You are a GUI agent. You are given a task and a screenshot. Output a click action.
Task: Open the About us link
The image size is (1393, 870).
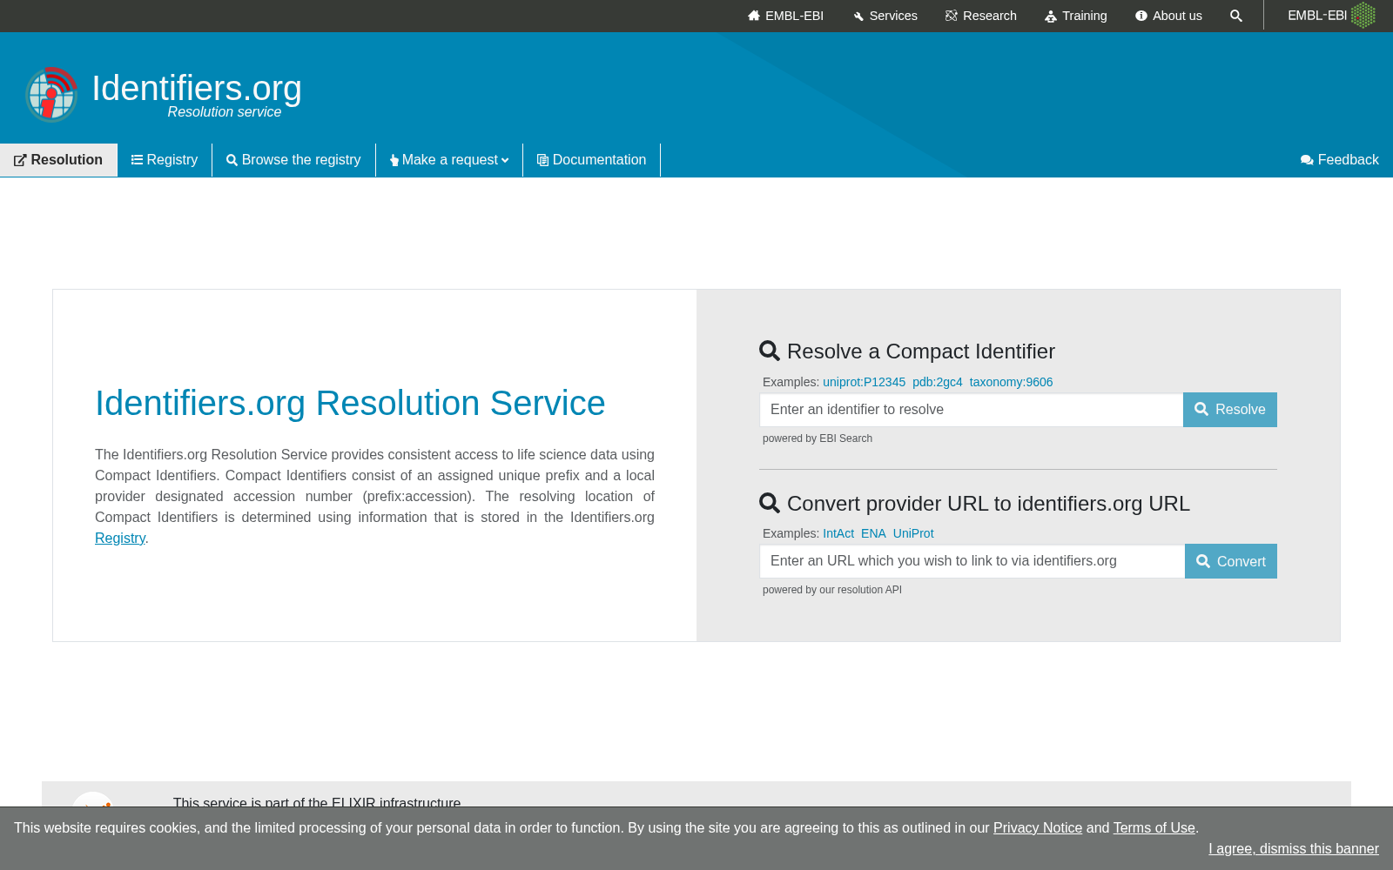(x=1168, y=16)
